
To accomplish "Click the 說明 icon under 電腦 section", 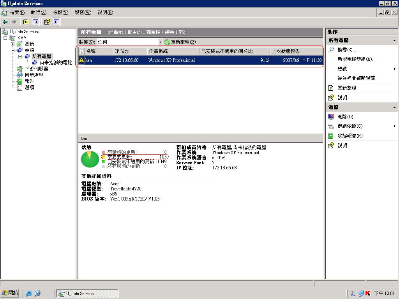I will (x=331, y=146).
